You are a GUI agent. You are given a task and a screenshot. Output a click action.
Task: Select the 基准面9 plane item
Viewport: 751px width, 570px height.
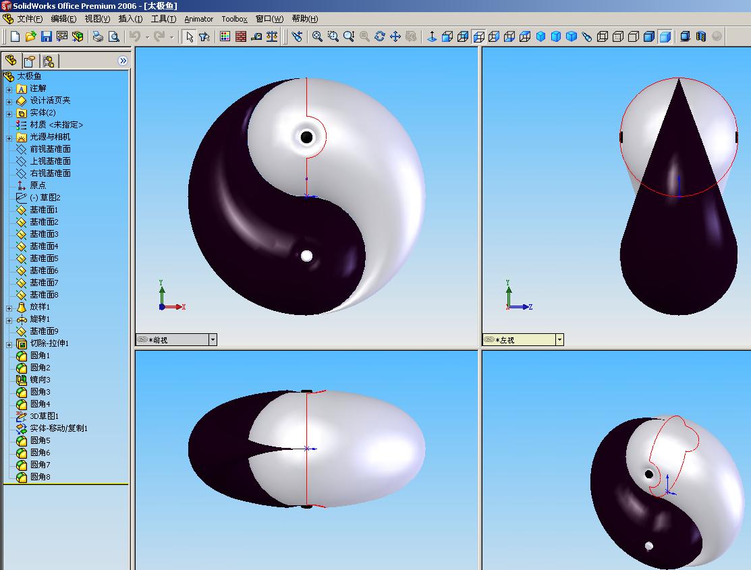click(x=44, y=331)
